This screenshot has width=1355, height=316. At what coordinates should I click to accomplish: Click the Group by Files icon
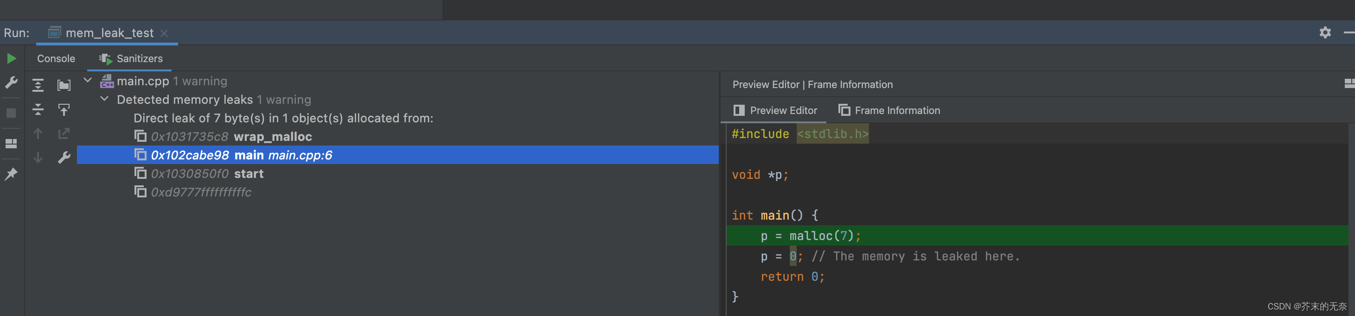pyautogui.click(x=64, y=85)
